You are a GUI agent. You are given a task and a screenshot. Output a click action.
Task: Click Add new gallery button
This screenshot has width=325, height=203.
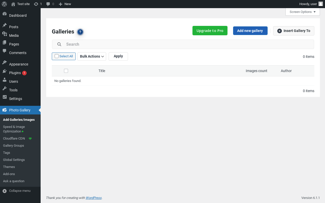(250, 31)
